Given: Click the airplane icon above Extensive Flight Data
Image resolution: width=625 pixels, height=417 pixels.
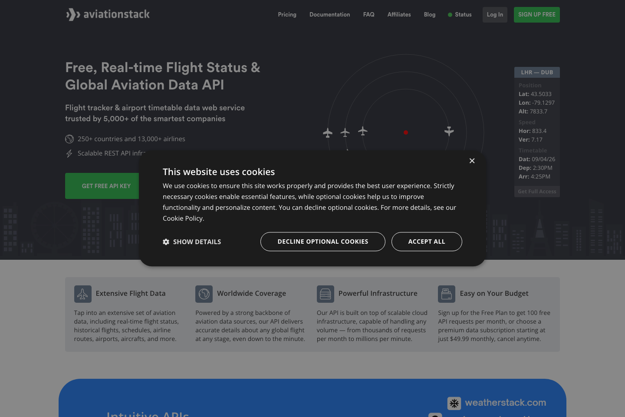Looking at the screenshot, I should [x=82, y=294].
